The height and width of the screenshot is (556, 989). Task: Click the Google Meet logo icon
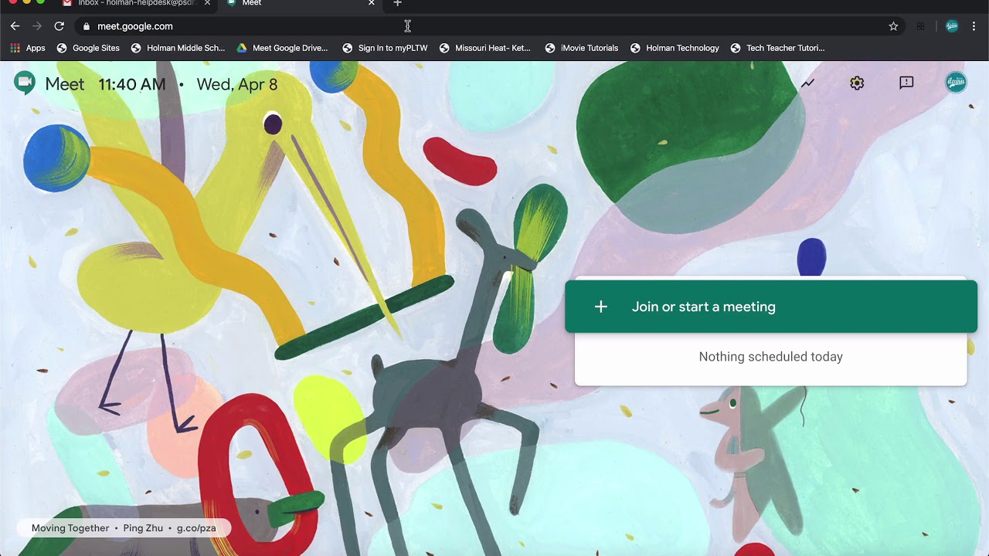coord(25,83)
